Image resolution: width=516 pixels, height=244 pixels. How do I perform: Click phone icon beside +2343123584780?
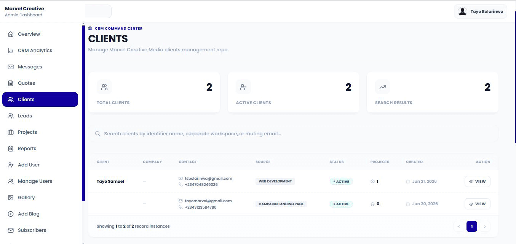pos(181,208)
